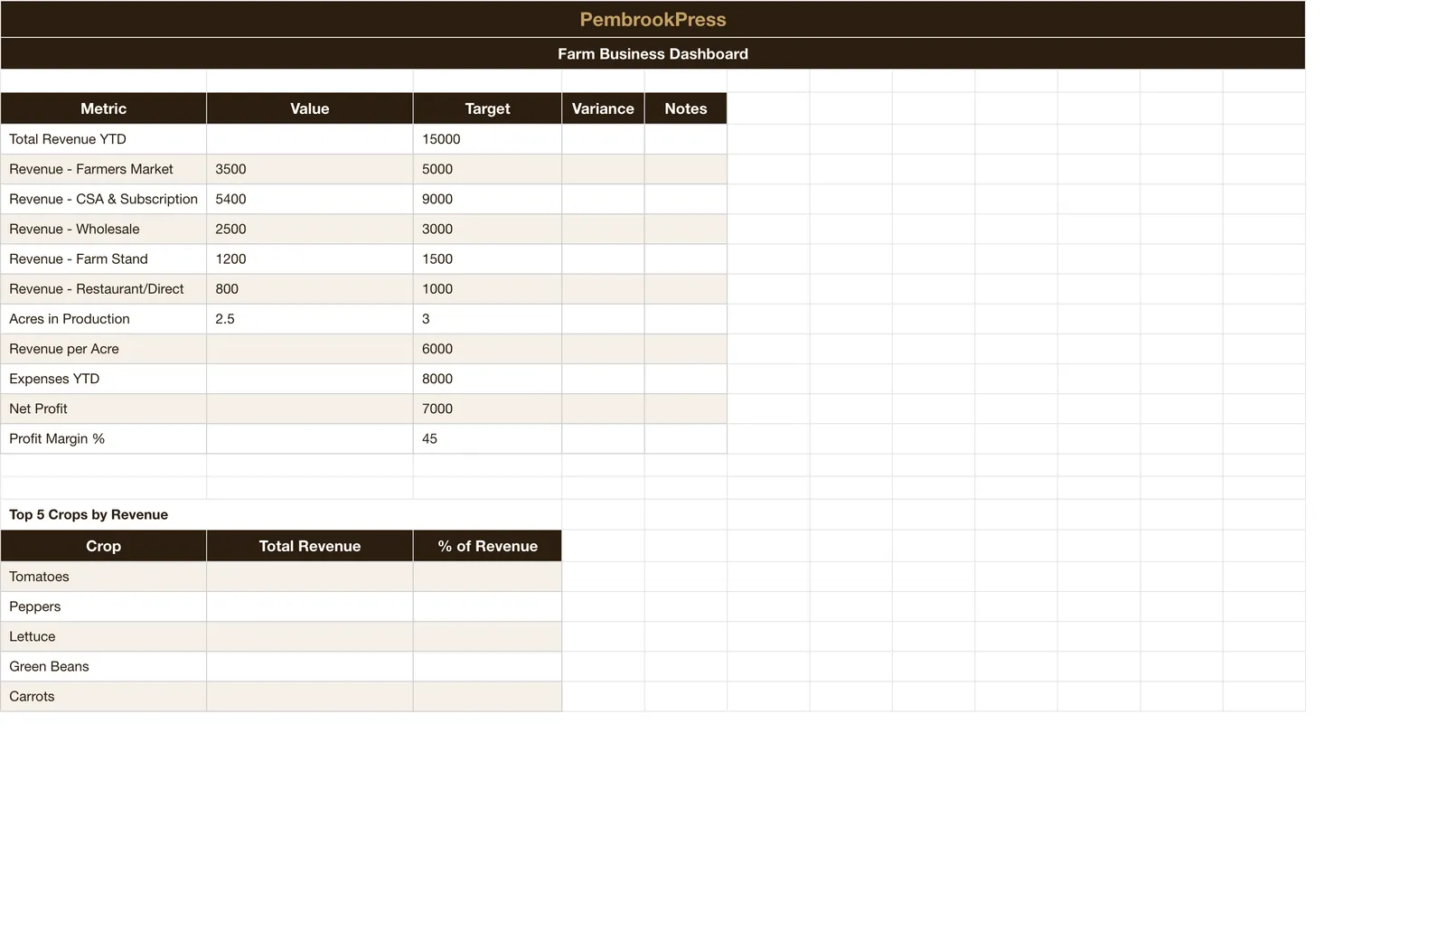Select the Expenses YTD label

tap(103, 378)
